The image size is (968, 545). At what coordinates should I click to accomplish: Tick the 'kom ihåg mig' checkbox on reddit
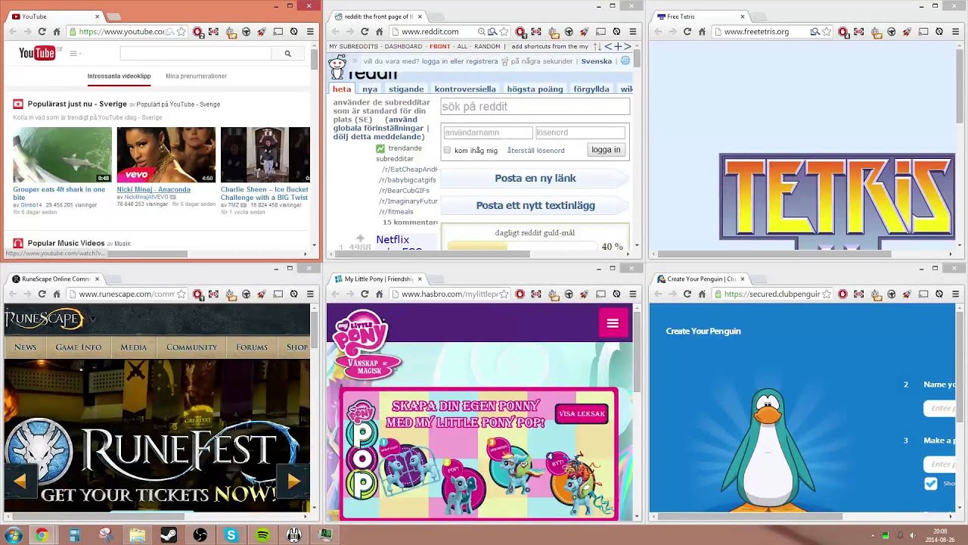tap(447, 150)
